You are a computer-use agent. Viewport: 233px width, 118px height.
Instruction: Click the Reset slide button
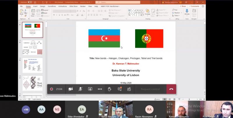point(44,13)
